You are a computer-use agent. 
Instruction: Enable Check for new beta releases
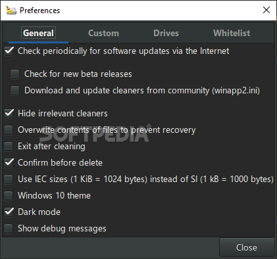[x=14, y=74]
